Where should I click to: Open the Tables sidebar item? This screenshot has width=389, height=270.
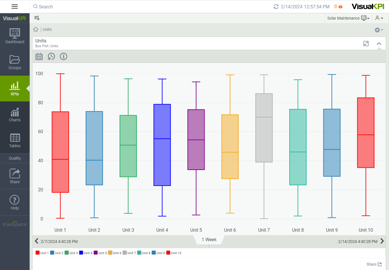point(15,140)
